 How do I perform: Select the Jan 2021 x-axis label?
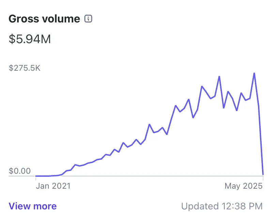coord(53,186)
